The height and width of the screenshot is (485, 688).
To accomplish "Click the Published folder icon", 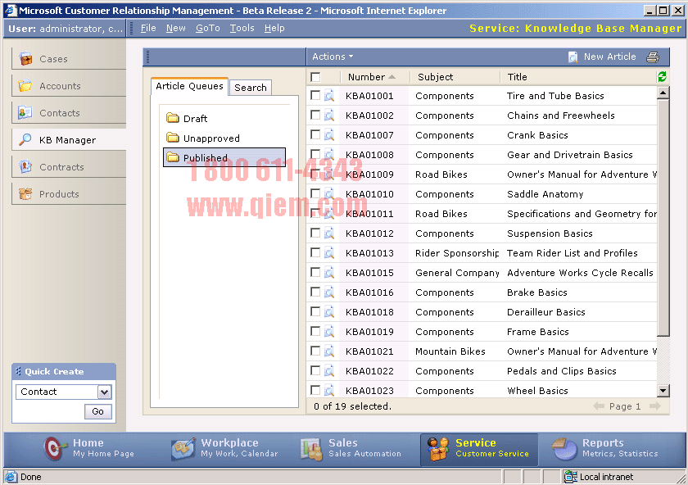I will (173, 157).
